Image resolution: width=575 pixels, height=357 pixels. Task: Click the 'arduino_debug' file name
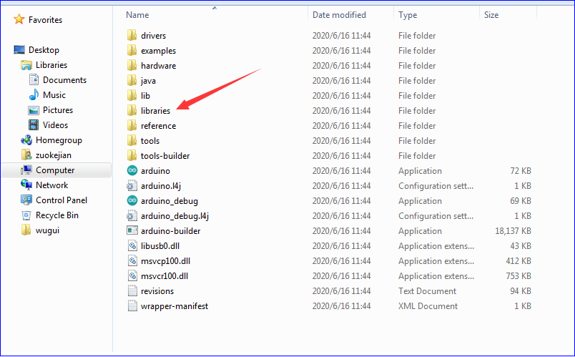[169, 201]
